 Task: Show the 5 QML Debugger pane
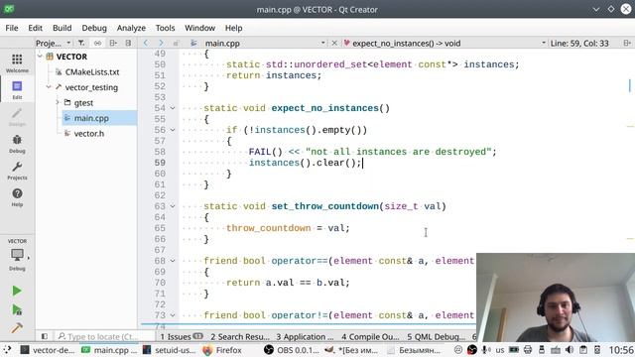coord(436,337)
